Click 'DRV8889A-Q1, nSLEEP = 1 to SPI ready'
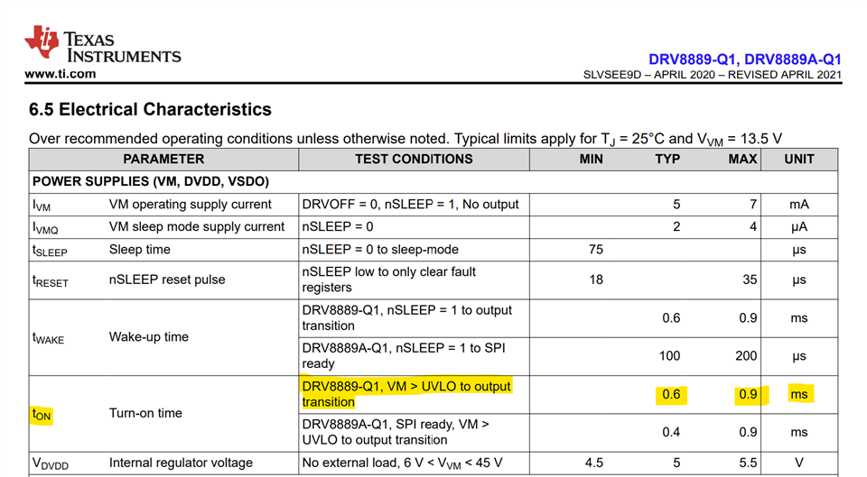This screenshot has width=867, height=477. (x=404, y=356)
